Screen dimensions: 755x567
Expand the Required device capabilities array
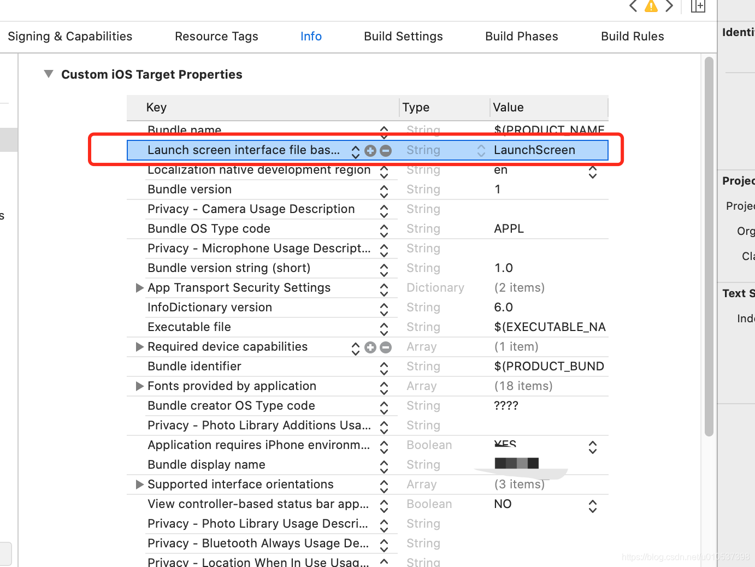pyautogui.click(x=139, y=347)
